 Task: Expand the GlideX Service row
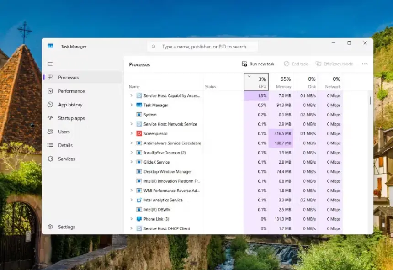point(131,162)
